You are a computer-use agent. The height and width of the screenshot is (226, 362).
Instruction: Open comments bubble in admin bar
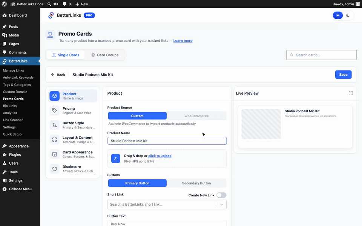(64, 4)
